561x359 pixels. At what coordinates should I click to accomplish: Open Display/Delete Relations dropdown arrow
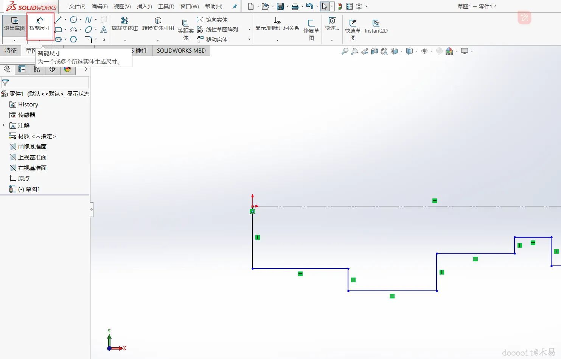click(277, 40)
